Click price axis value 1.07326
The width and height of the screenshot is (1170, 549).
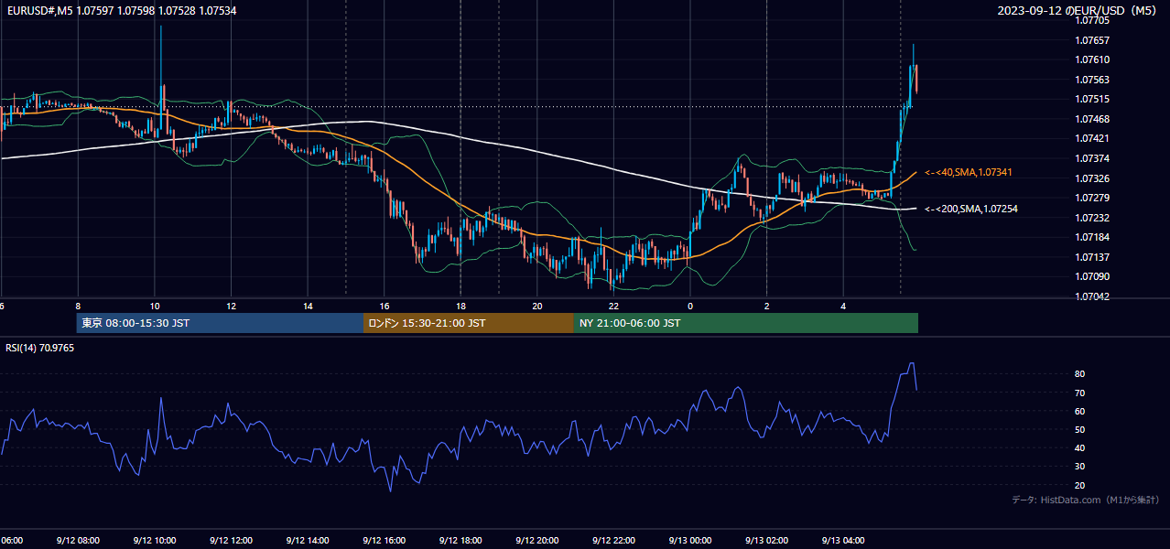point(1093,178)
